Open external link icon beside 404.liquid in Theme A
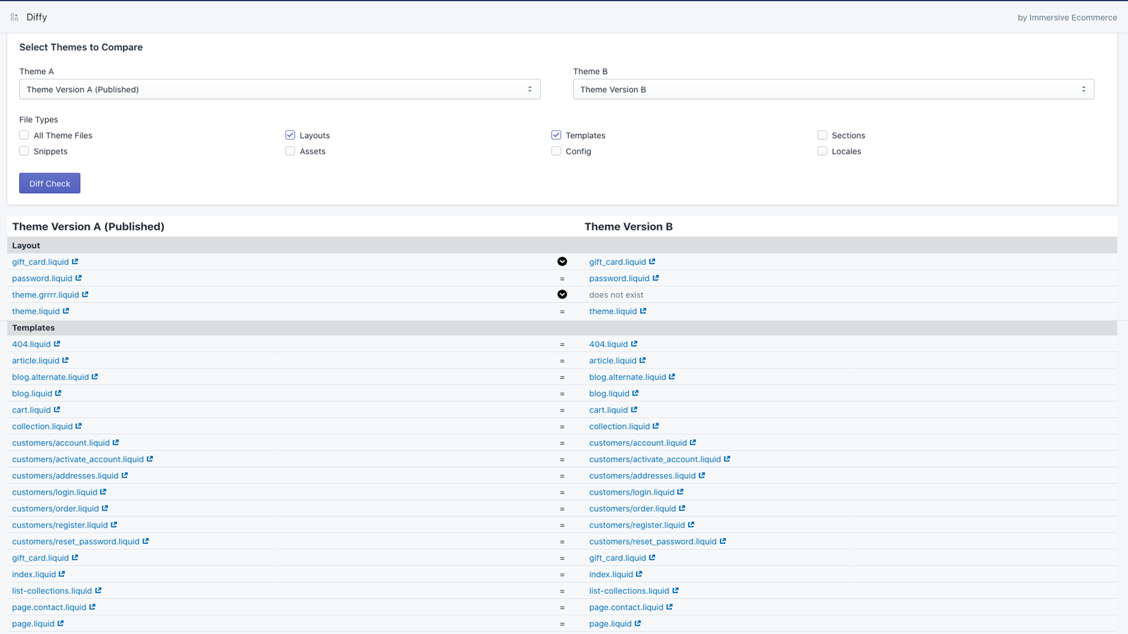 56,344
